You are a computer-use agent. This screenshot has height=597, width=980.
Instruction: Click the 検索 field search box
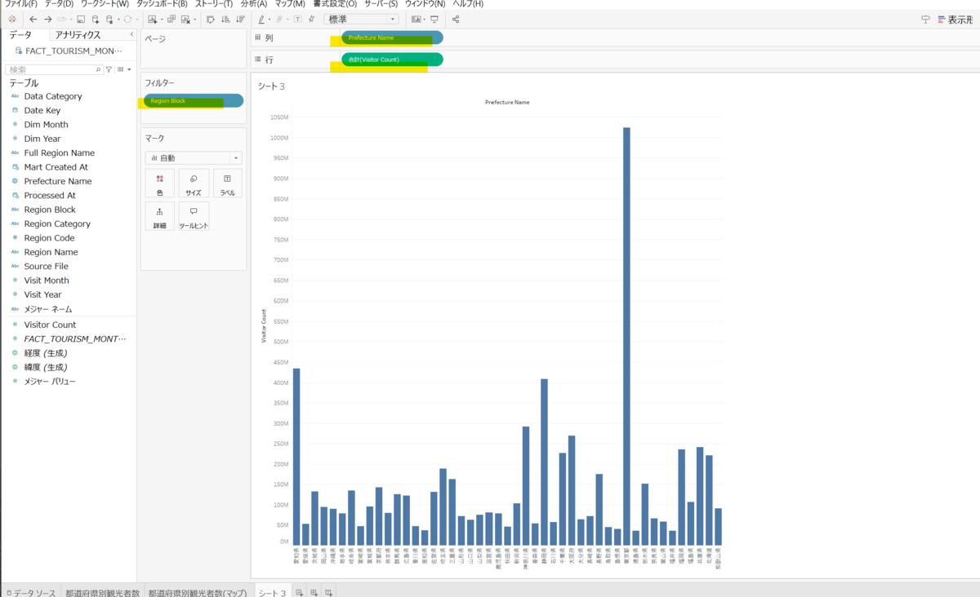[54, 69]
